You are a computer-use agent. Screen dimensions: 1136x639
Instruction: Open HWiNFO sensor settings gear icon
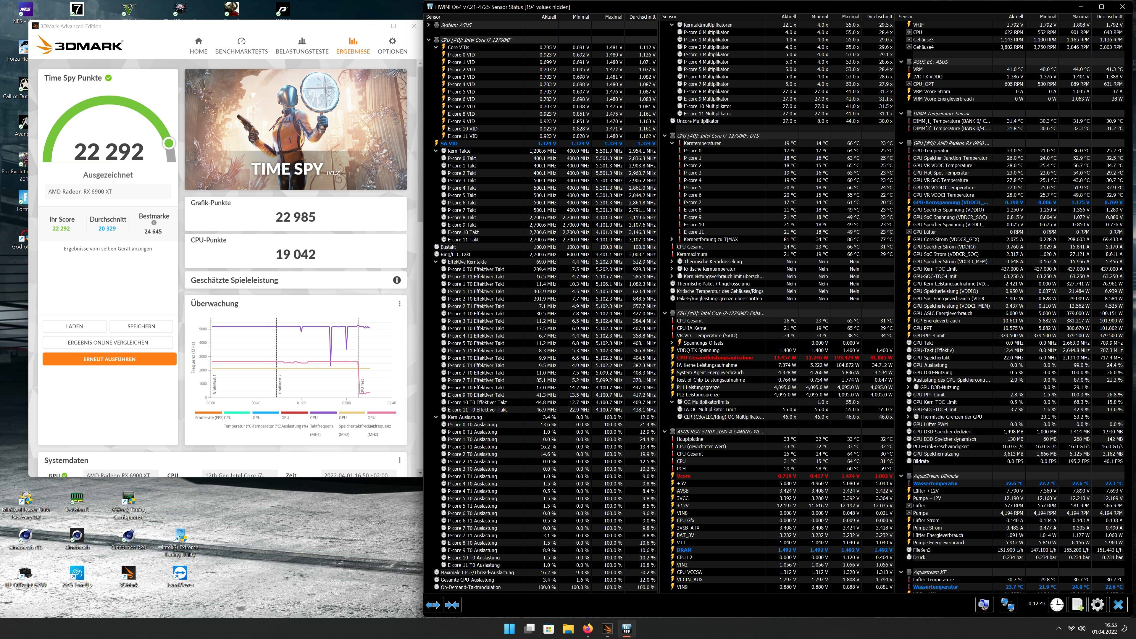1097,604
